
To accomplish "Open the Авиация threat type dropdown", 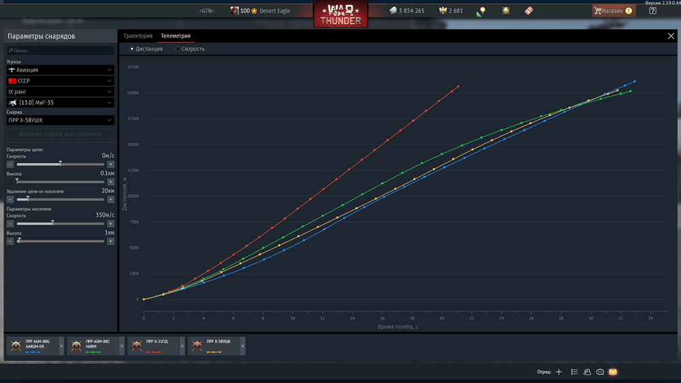I will (61, 70).
